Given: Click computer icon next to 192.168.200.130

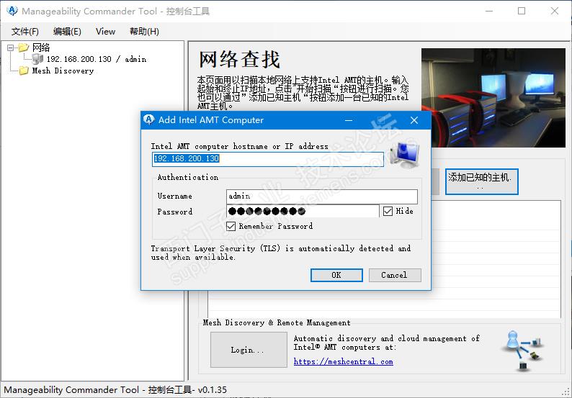Looking at the screenshot, I should click(x=37, y=59).
